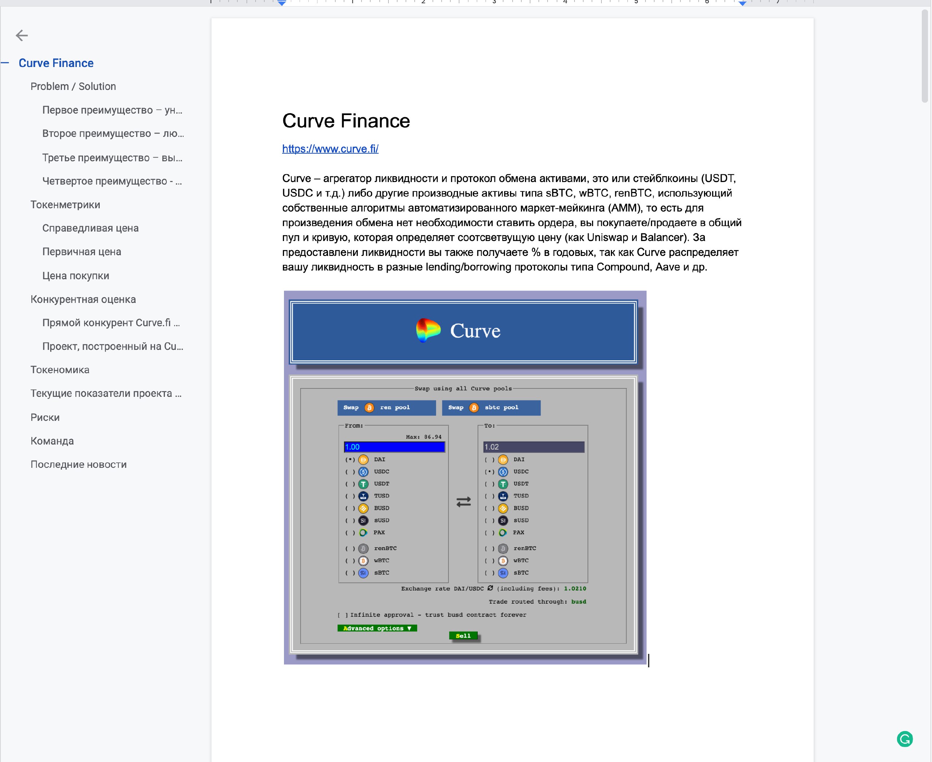Viewport: 932px width, 762px height.
Task: Select the right indent marker on the ruler
Action: coord(742,3)
